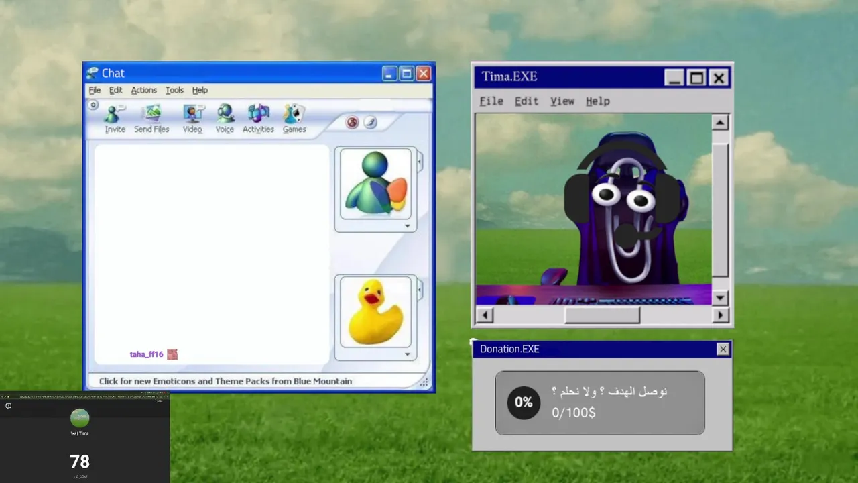Open the Actions menu in Chat

point(144,90)
